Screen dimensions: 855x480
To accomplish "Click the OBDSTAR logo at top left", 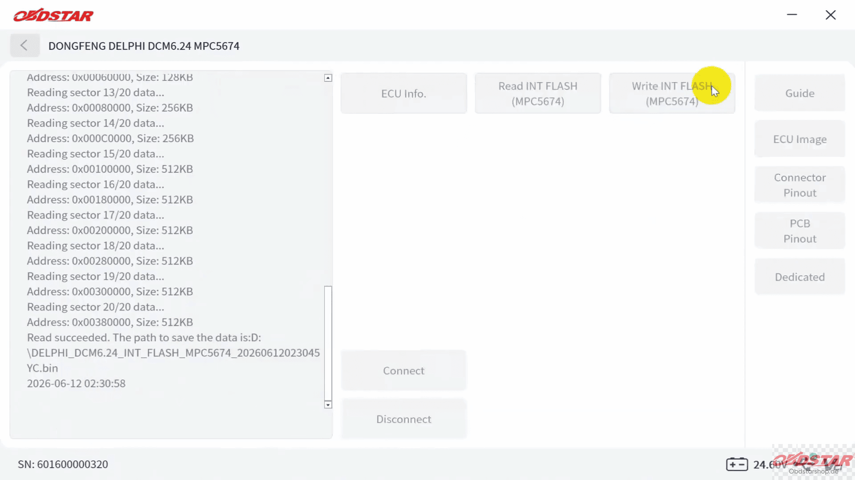I will [x=53, y=15].
